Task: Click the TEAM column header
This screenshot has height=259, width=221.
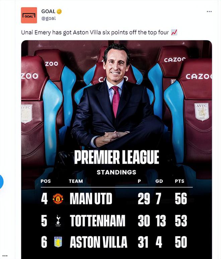Action: pos(76,181)
